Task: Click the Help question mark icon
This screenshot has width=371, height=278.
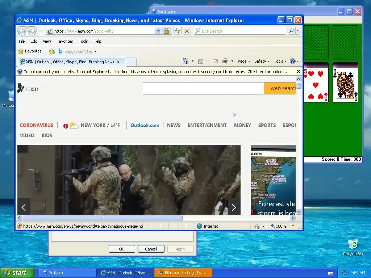Action: tap(293, 61)
